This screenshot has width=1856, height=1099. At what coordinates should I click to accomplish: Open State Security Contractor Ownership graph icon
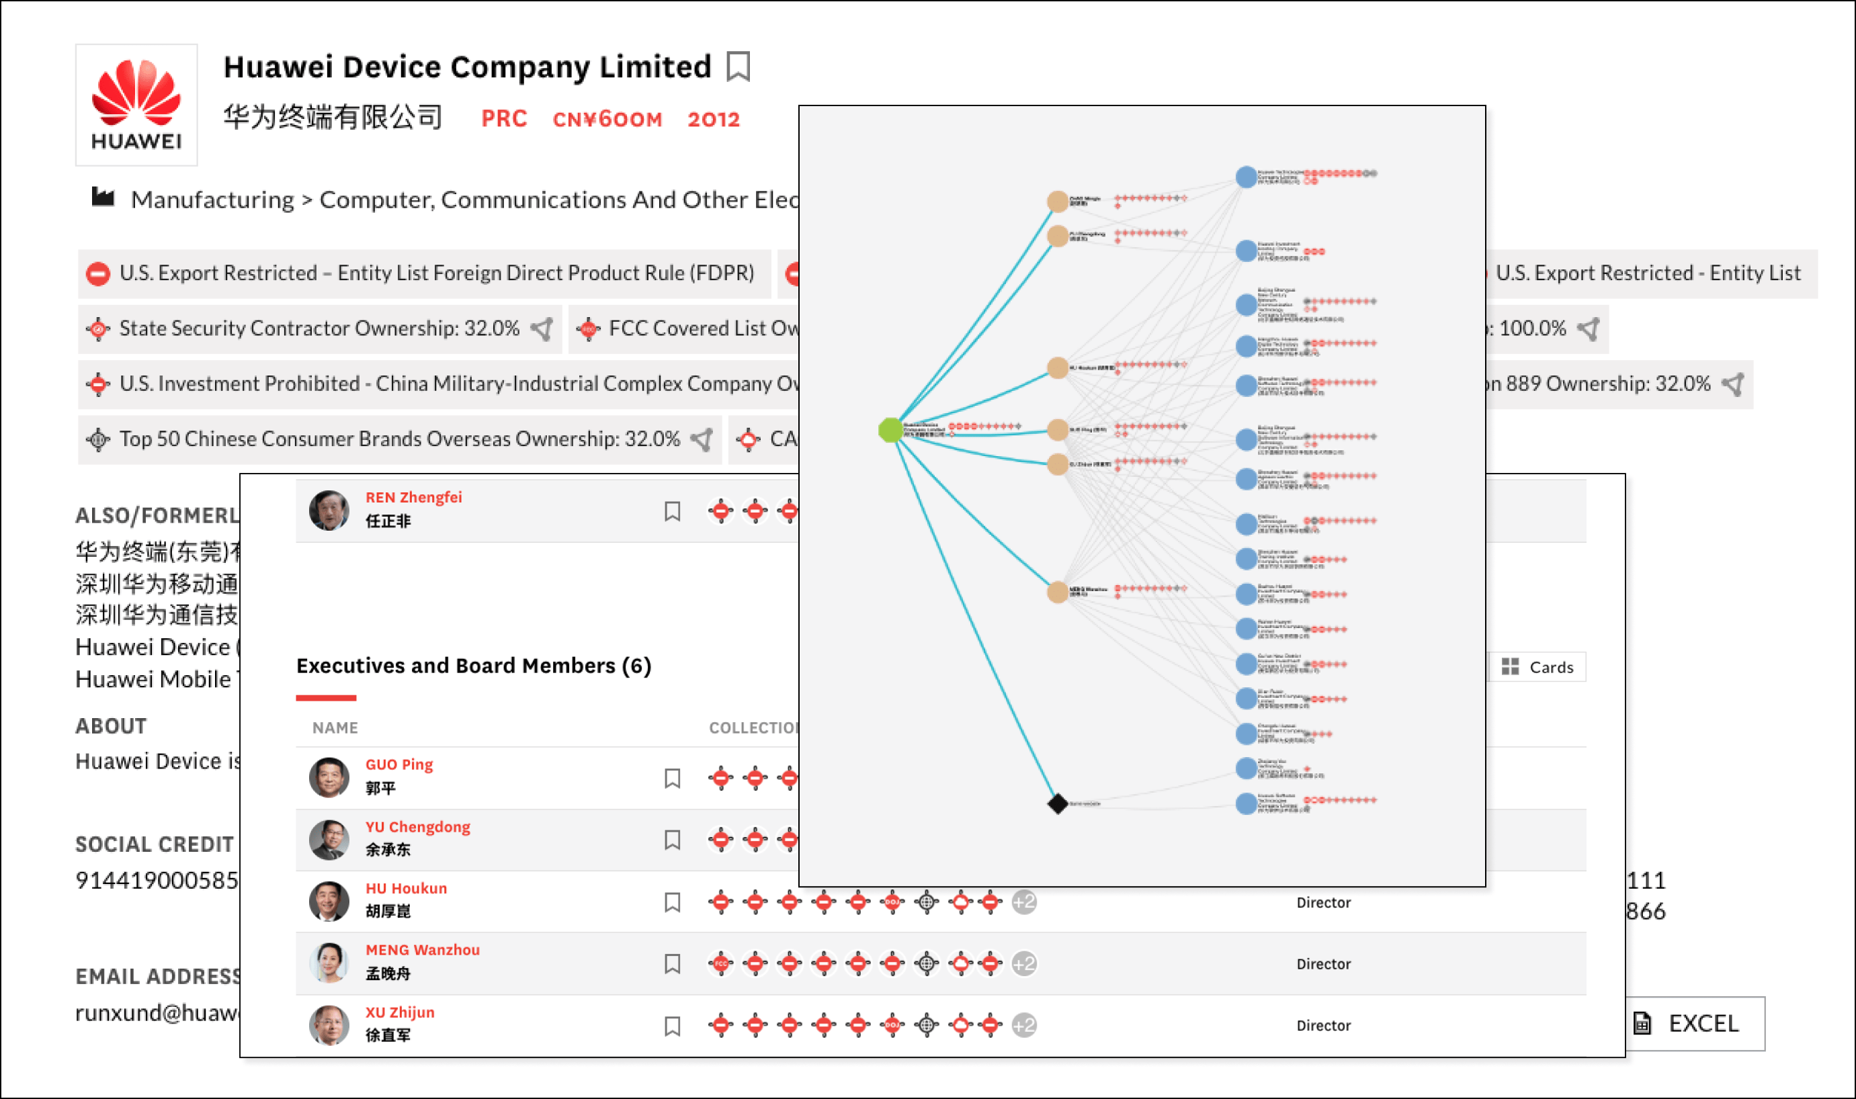pyautogui.click(x=543, y=328)
